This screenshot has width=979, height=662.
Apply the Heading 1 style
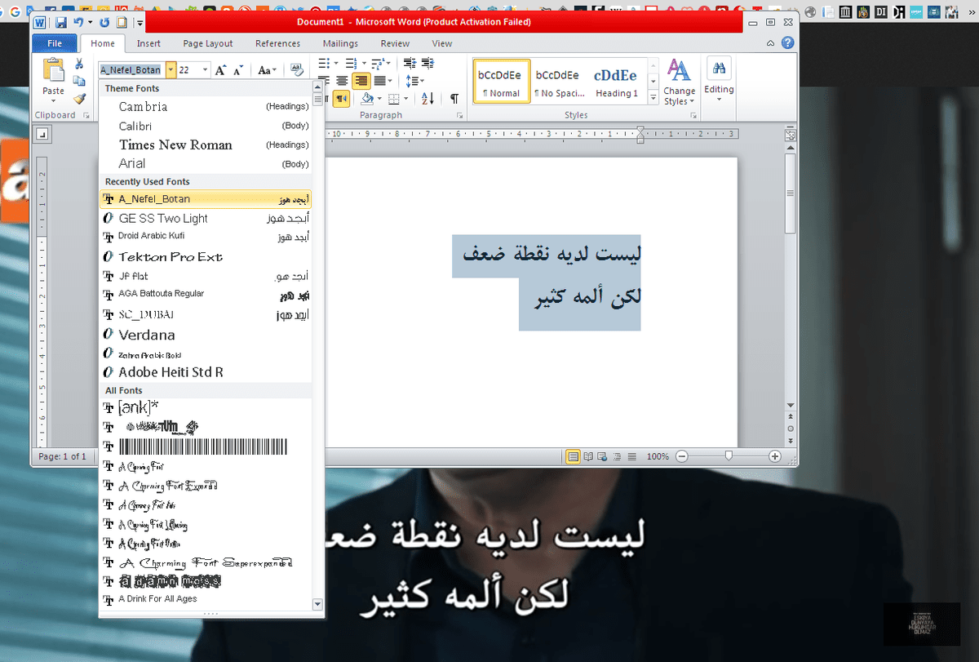click(x=616, y=82)
